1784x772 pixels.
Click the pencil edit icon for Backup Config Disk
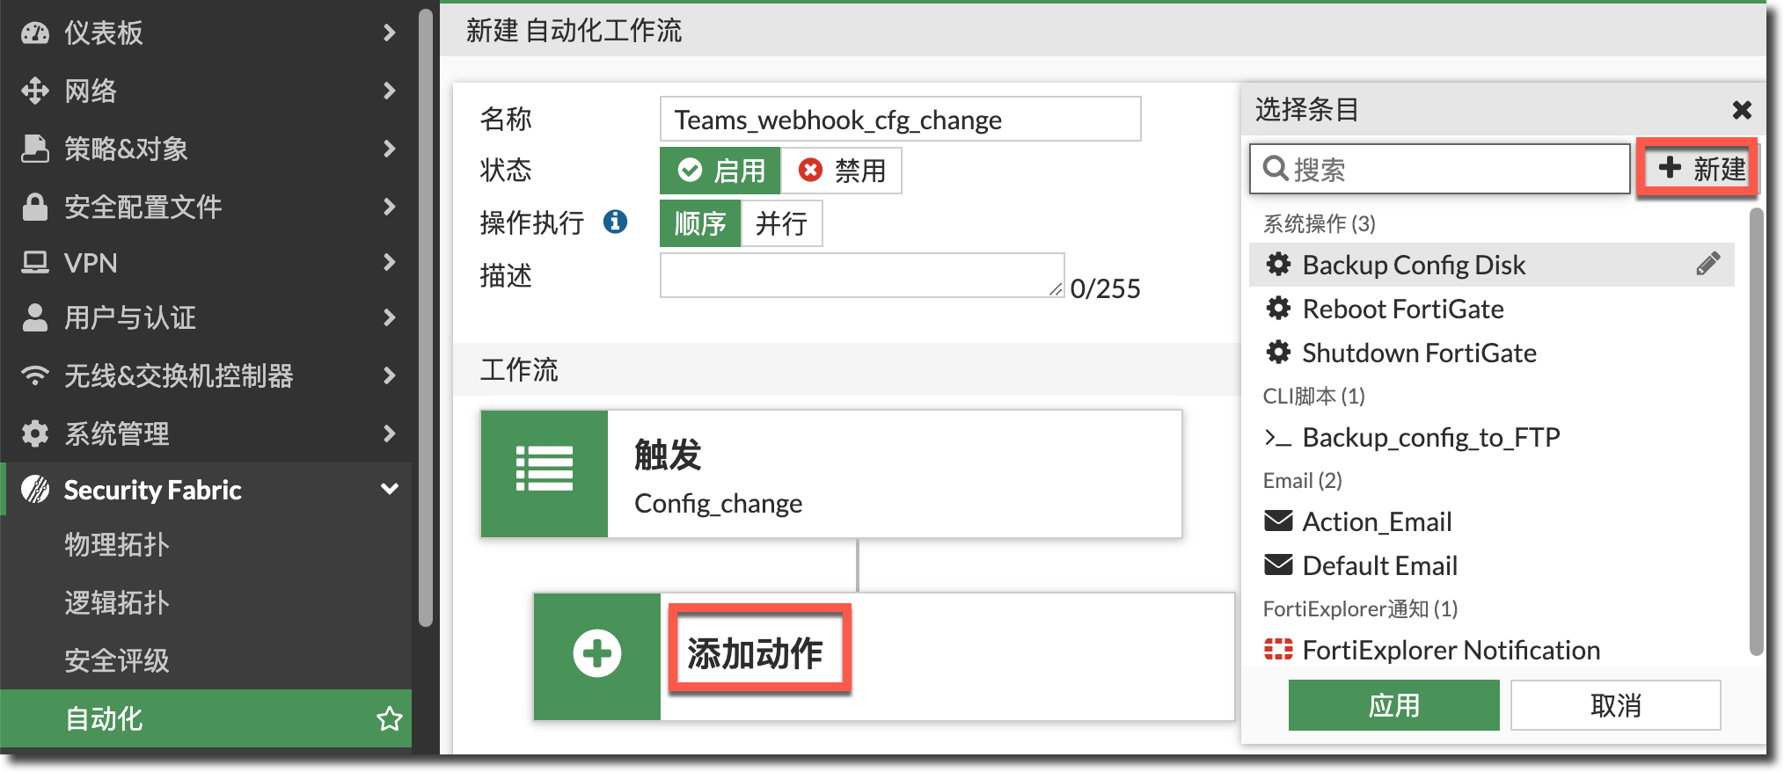(x=1707, y=265)
